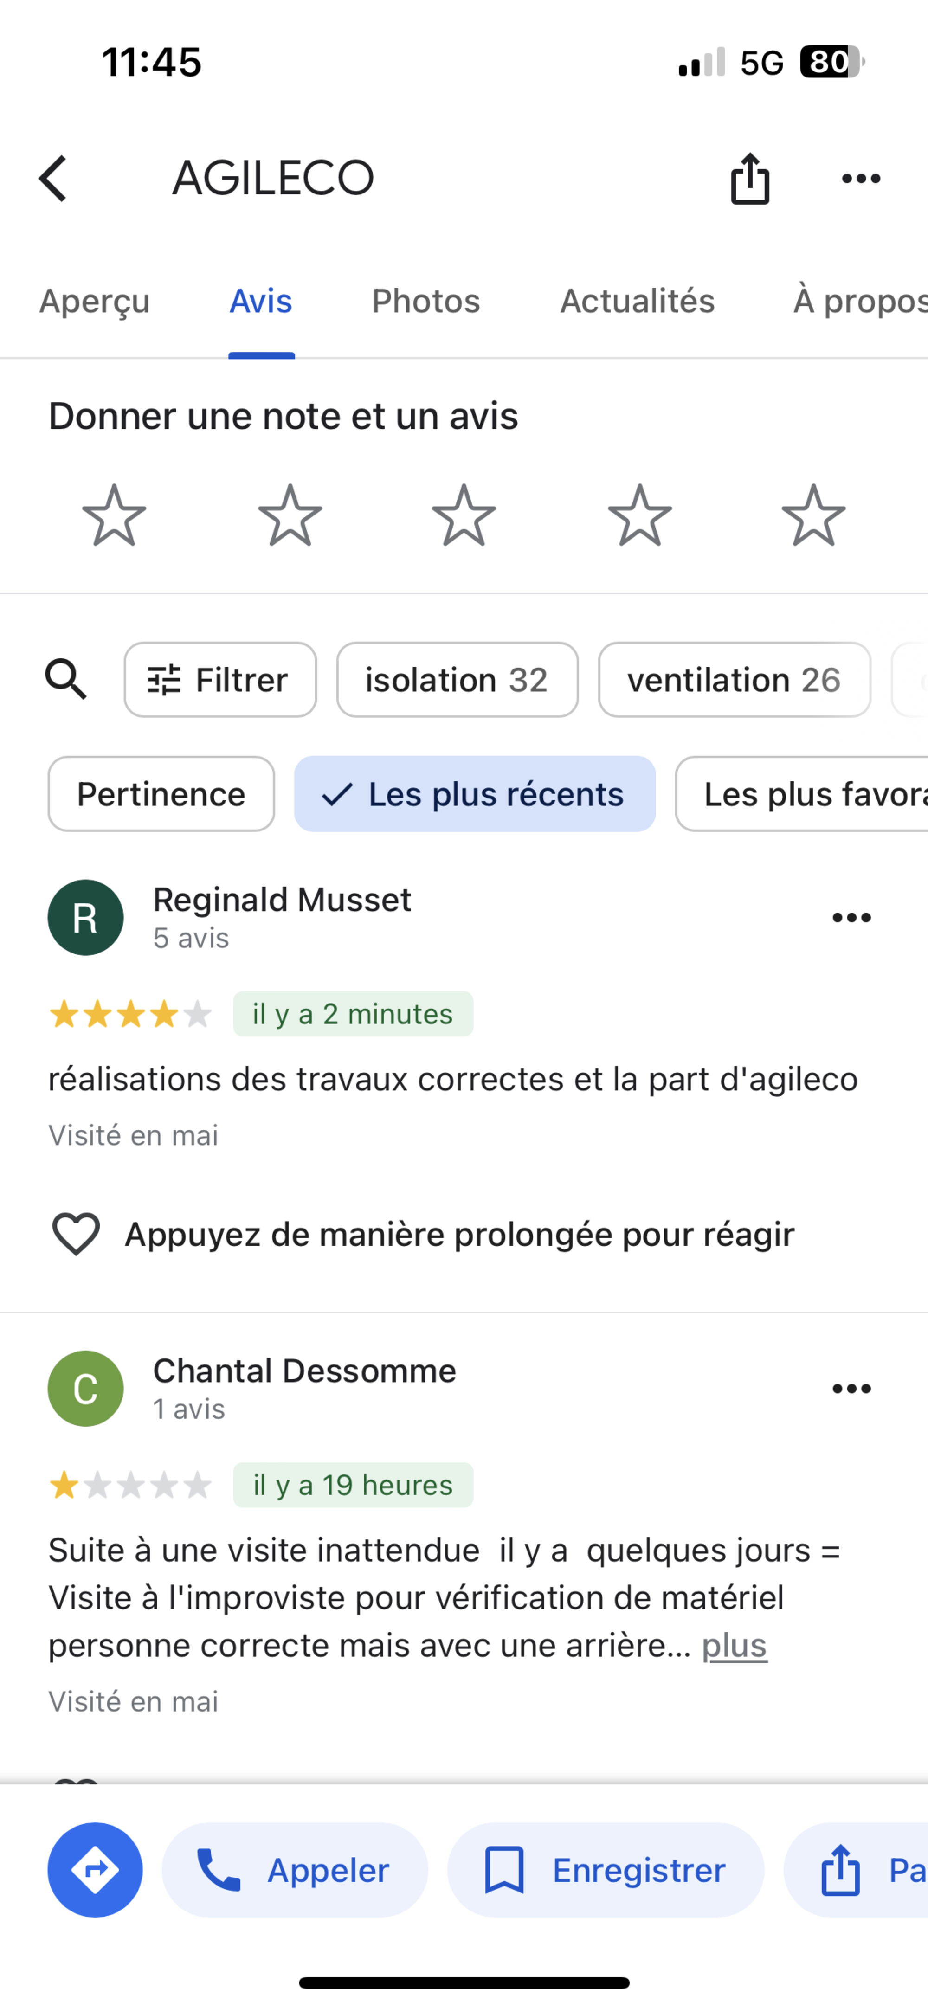
Task: Open the three-dot menu in the header
Action: point(861,179)
